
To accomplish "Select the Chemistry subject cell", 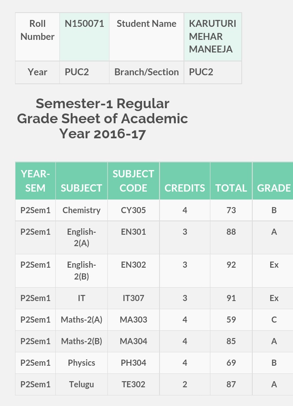I will click(82, 210).
